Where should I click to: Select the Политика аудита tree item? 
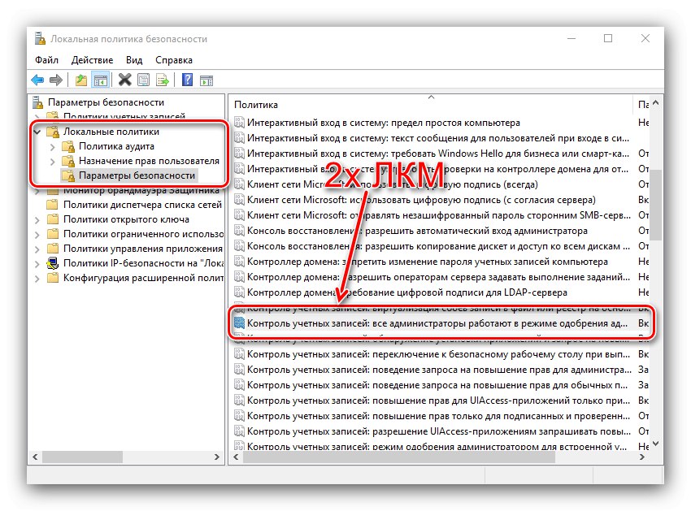pyautogui.click(x=116, y=146)
